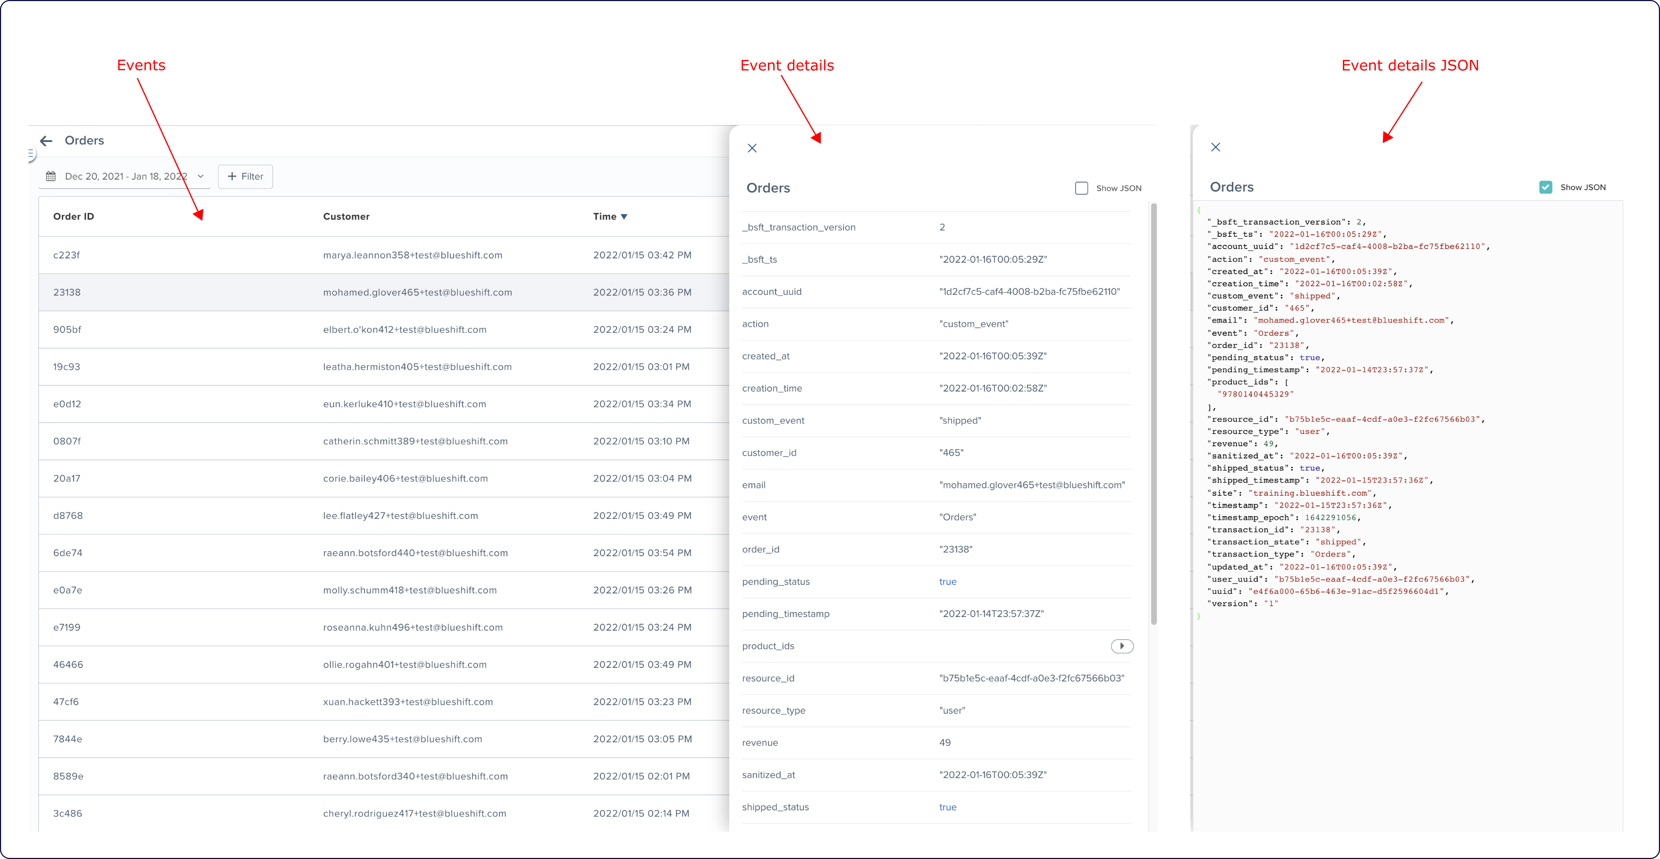Select order row 0807f
Screen dimensions: 1660x859
[x=383, y=441]
